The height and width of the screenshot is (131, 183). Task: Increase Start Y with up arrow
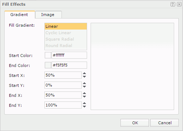pos(84,83)
